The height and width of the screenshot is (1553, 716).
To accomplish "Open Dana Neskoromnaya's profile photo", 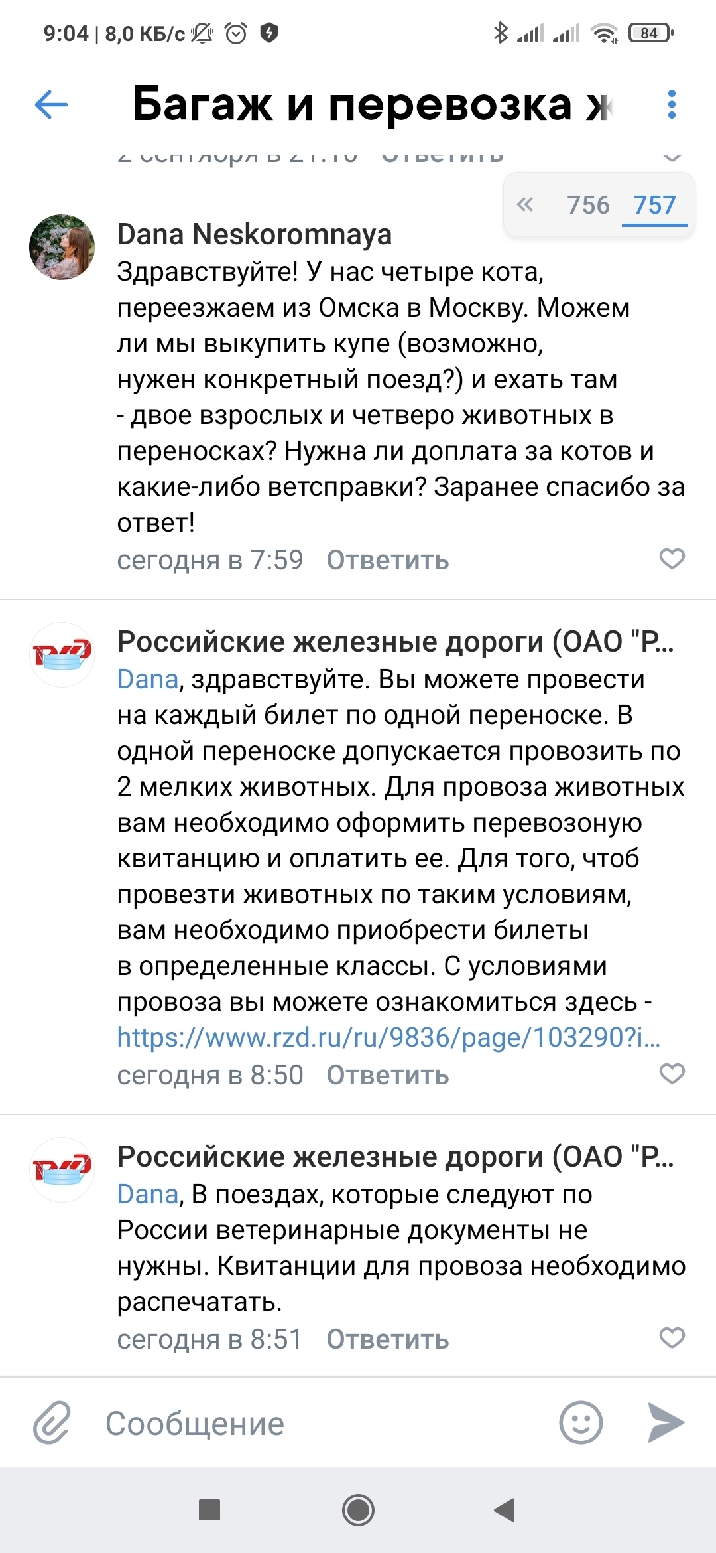I will pyautogui.click(x=62, y=247).
